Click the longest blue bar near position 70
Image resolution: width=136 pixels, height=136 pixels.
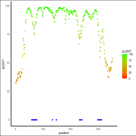pyautogui.click(x=34, y=120)
